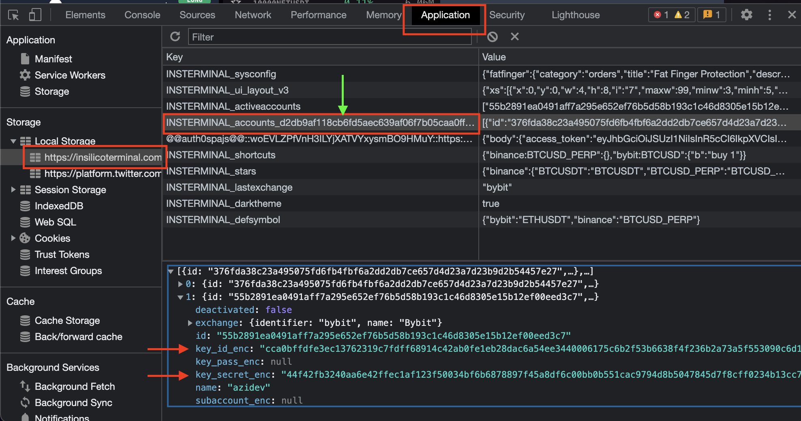
Task: Select the INSTERMINAL_darktheme row
Action: tap(223, 204)
